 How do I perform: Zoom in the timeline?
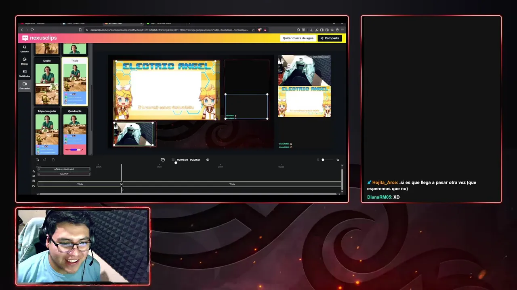click(338, 160)
